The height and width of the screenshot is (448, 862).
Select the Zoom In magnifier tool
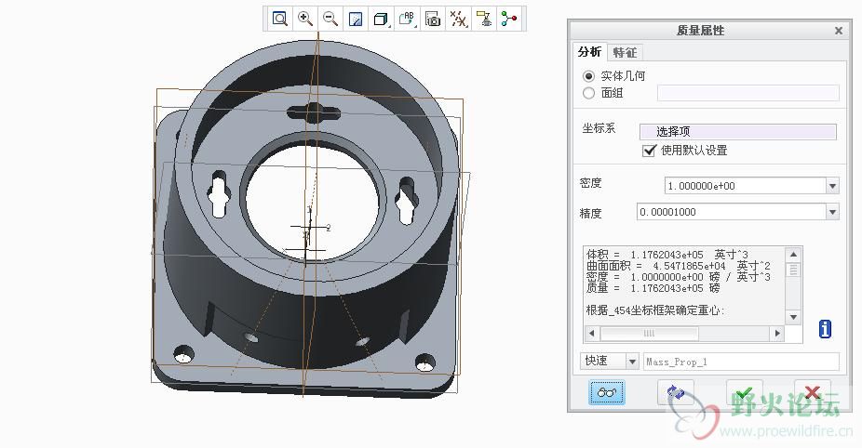[305, 19]
